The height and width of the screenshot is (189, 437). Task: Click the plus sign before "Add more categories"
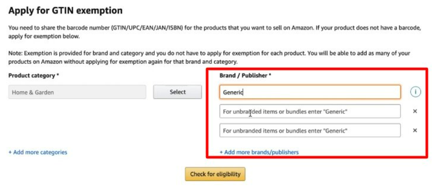(10, 152)
